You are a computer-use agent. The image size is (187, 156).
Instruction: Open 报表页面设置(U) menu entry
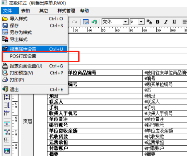(x=34, y=66)
